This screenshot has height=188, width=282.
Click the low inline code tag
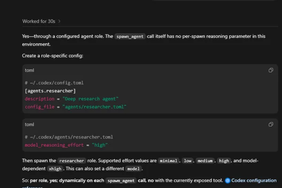[188, 161]
